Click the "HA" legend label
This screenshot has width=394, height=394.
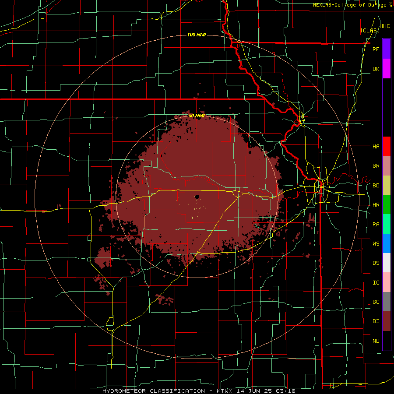click(376, 147)
